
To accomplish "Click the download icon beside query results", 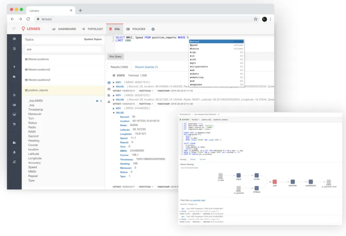I will pyautogui.click(x=109, y=102).
